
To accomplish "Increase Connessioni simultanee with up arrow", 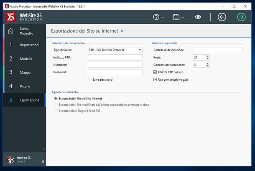I will 207,64.
